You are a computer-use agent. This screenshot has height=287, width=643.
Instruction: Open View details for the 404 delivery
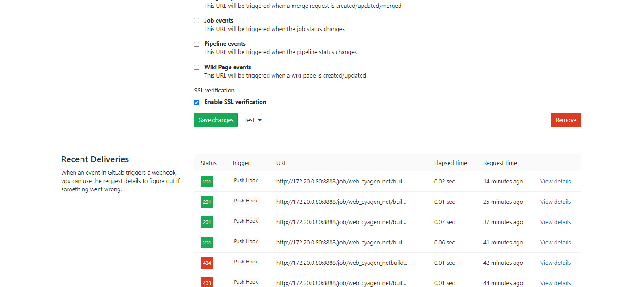pos(555,263)
